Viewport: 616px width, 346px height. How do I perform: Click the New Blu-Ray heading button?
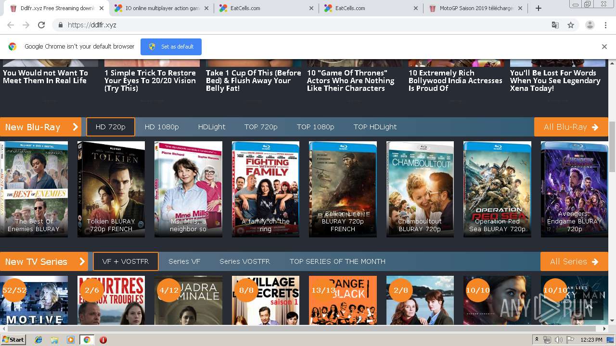pyautogui.click(x=41, y=127)
